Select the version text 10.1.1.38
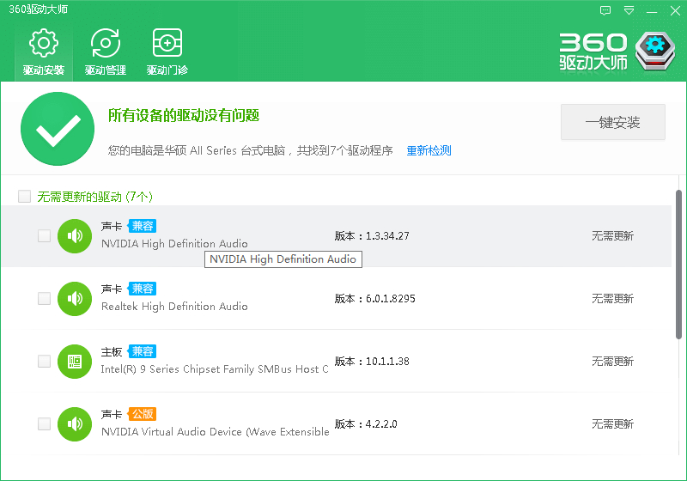Image resolution: width=687 pixels, height=481 pixels. (387, 362)
